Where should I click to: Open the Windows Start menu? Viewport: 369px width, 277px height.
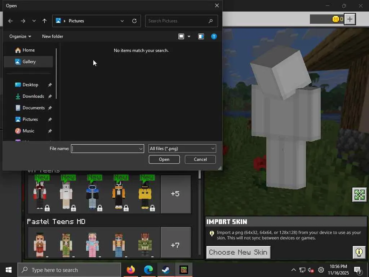pyautogui.click(x=9, y=270)
